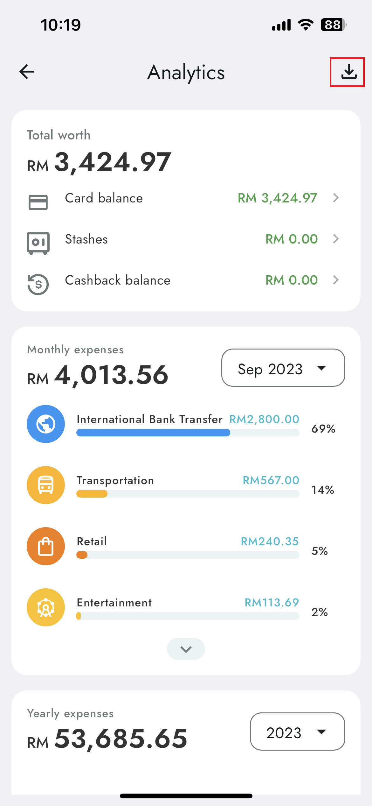Tap the Retail expense label

tap(92, 541)
